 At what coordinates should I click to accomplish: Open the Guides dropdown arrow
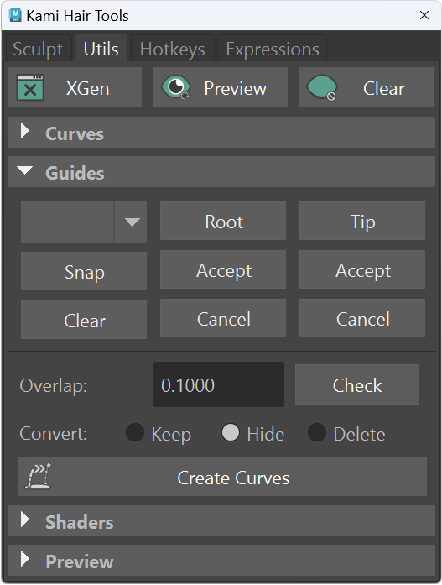coord(131,222)
